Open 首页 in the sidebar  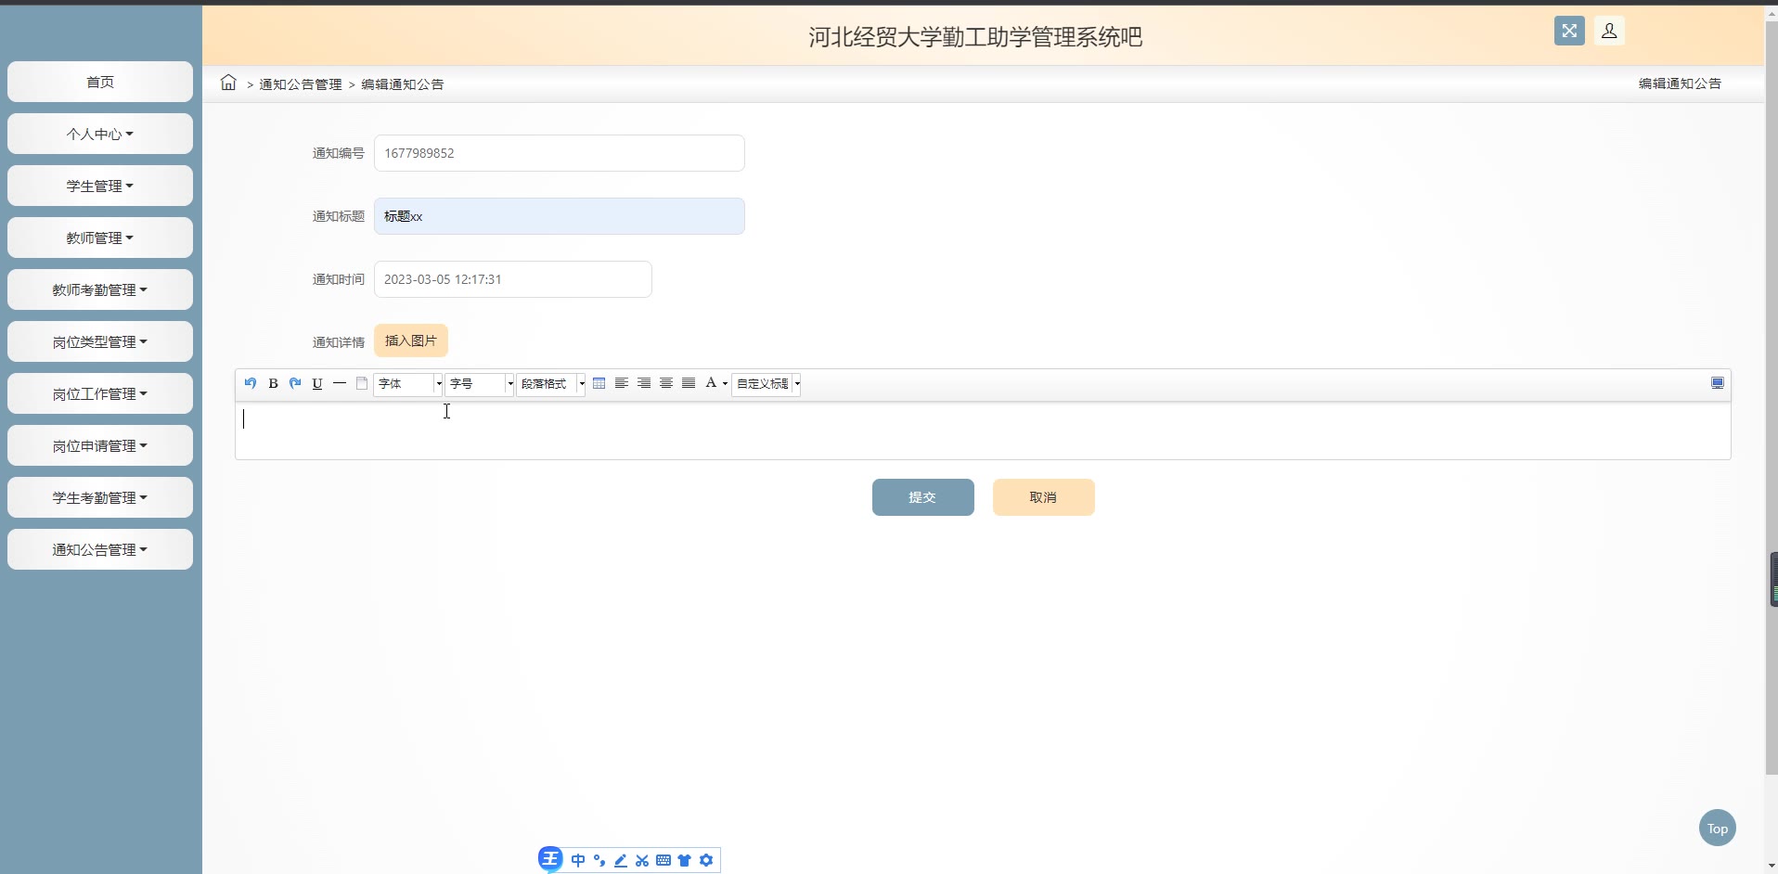(x=100, y=82)
